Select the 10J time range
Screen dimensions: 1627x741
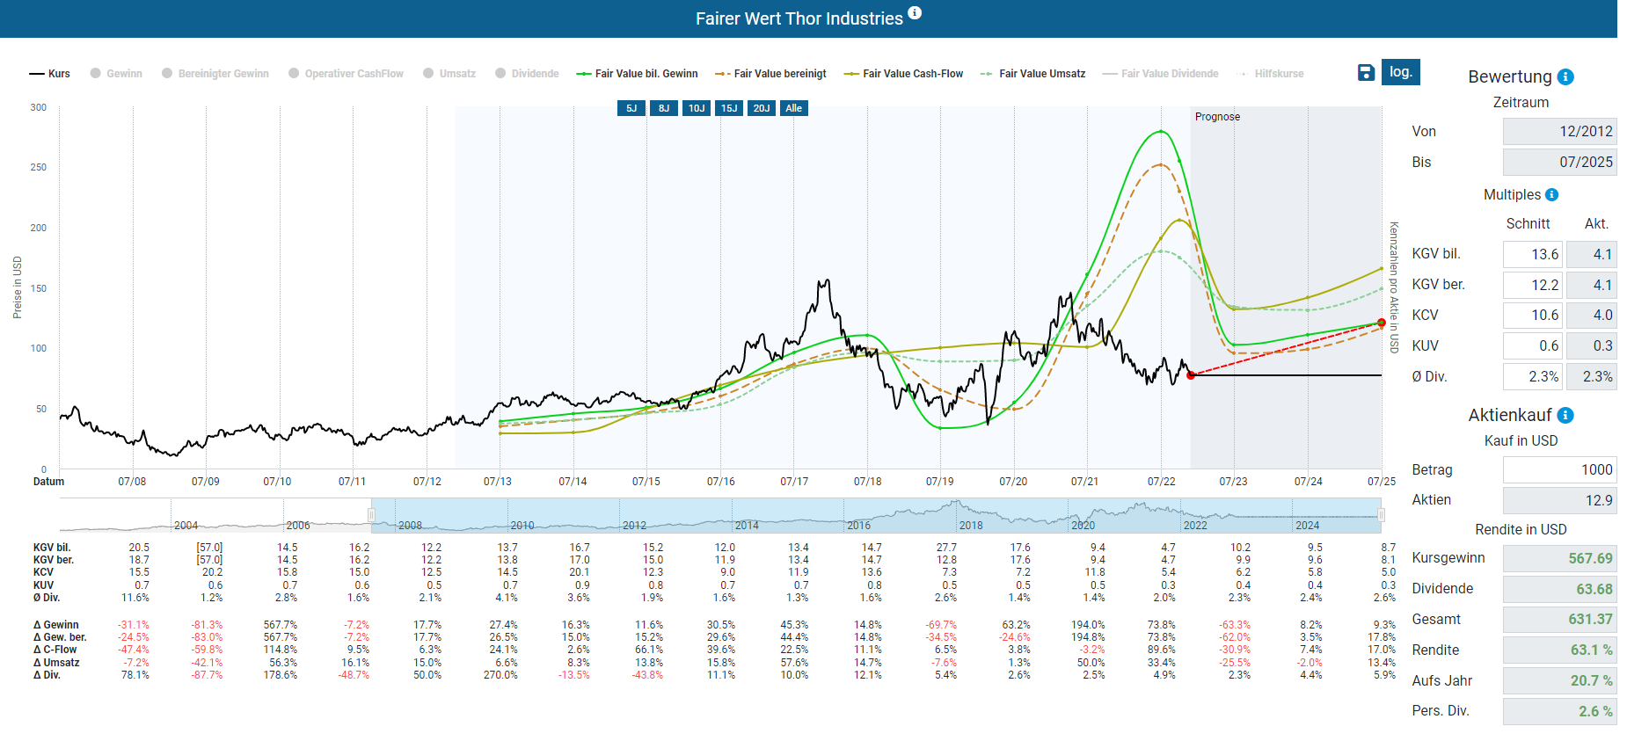(697, 108)
